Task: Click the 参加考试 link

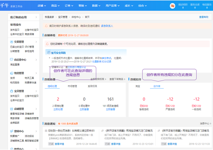Action: point(106,58)
